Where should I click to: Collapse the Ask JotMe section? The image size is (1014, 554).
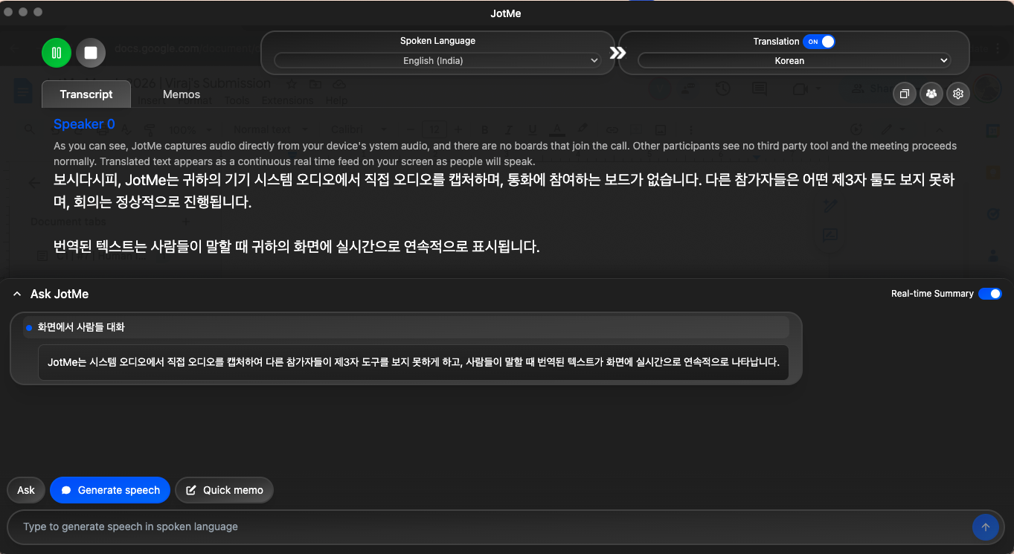(16, 294)
